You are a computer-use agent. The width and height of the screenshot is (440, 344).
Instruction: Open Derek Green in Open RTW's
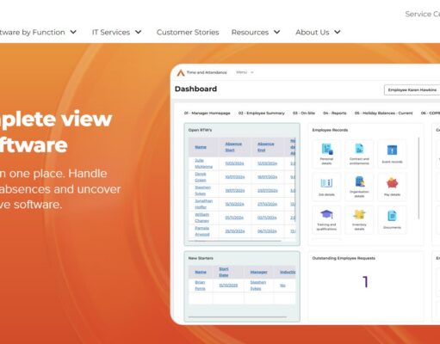(201, 177)
